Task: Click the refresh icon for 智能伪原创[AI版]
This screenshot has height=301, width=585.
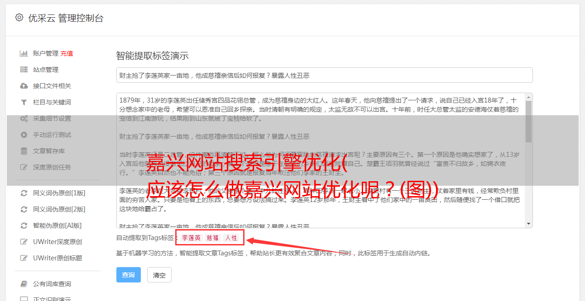Action: (24, 226)
